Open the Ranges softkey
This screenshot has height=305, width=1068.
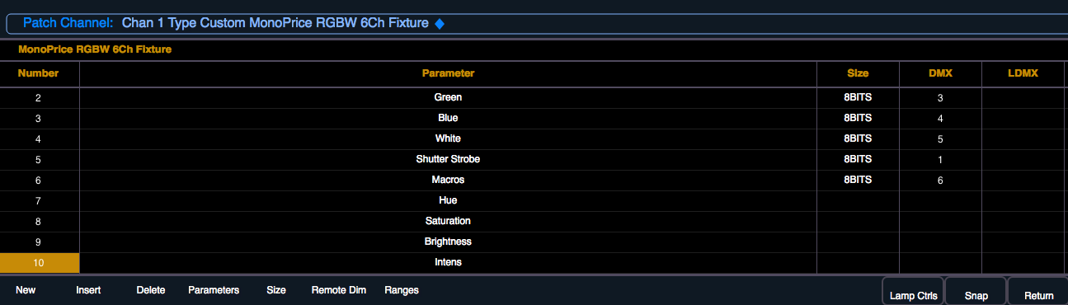pyautogui.click(x=402, y=290)
